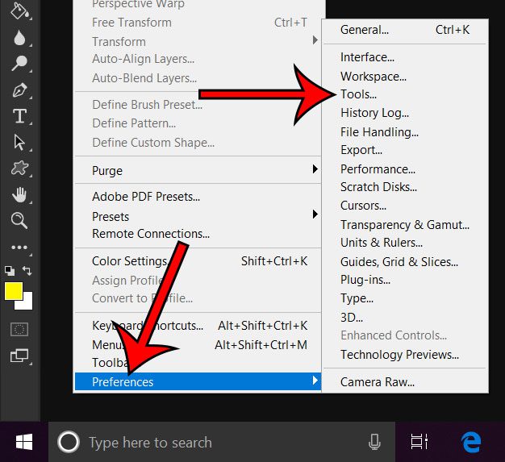This screenshot has height=462, width=505.
Task: Open the Edit Toolbar three-dots icon
Action: tap(19, 248)
